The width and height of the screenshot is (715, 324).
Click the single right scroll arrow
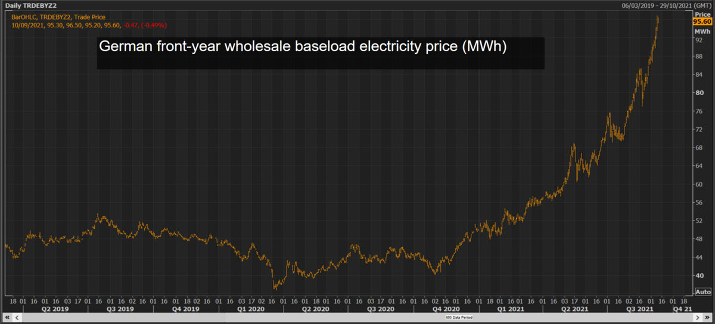(x=698, y=319)
